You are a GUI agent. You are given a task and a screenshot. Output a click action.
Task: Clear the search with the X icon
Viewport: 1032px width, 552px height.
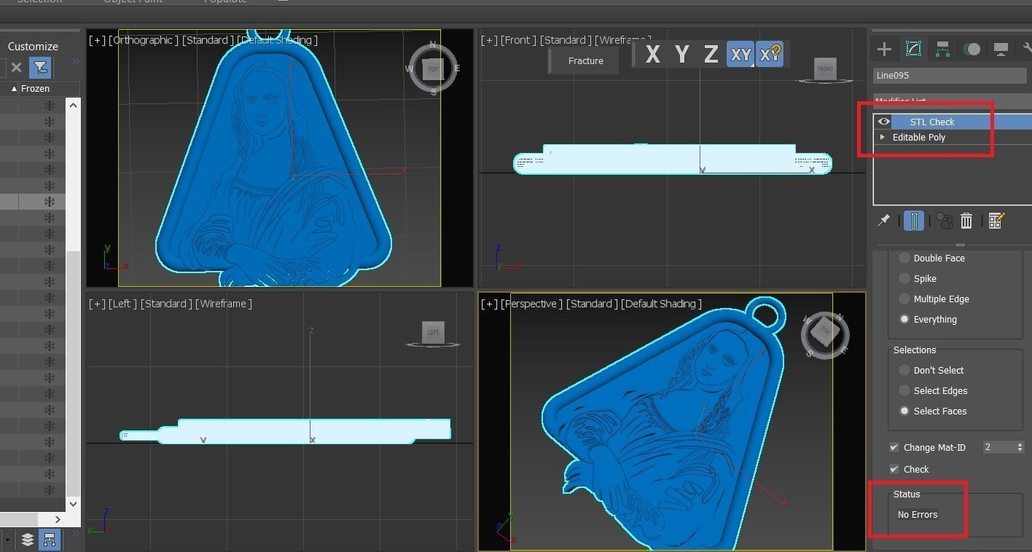click(x=16, y=68)
